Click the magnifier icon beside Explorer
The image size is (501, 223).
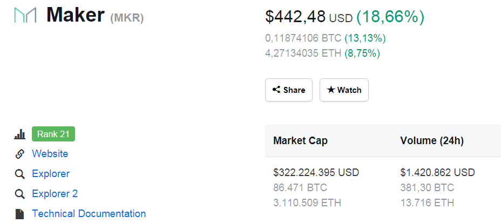tap(20, 174)
